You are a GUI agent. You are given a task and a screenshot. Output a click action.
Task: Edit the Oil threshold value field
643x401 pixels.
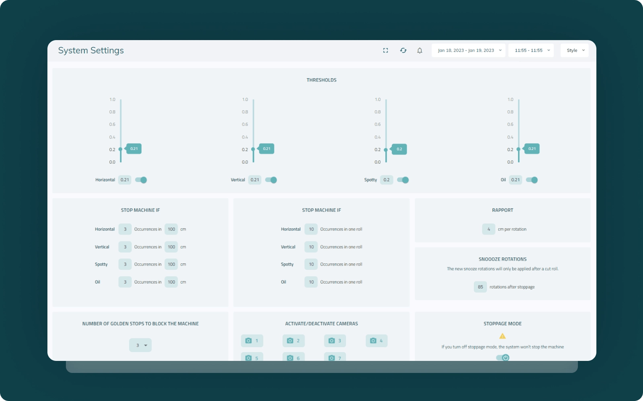(x=516, y=180)
